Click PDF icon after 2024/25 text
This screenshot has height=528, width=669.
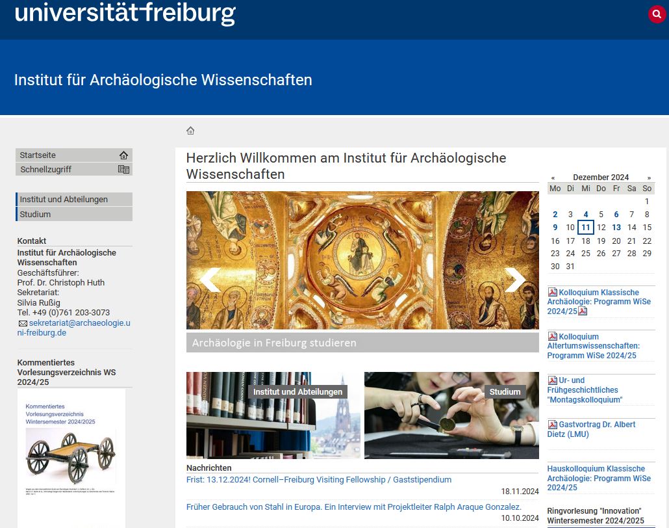(583, 311)
